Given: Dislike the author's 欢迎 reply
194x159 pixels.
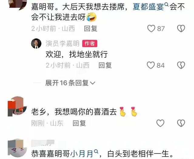Looking at the screenshot, I should coord(181,65).
